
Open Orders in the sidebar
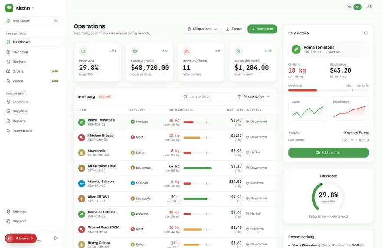tap(33, 71)
